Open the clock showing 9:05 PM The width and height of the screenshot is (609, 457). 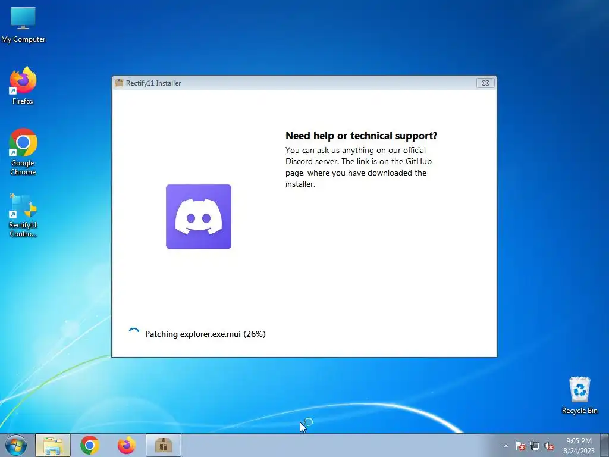(579, 446)
